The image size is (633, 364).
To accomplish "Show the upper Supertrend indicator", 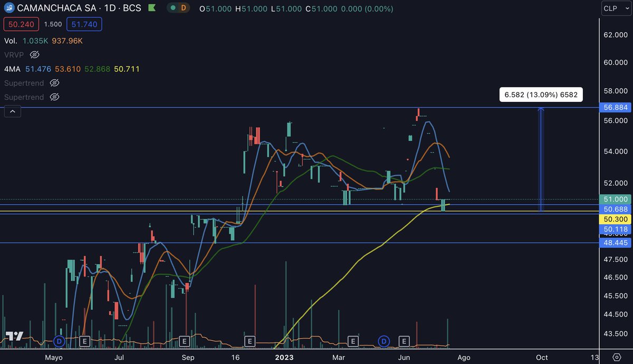I will point(54,83).
